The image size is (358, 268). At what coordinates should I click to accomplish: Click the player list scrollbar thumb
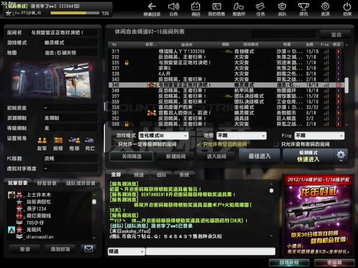pyautogui.click(x=94, y=202)
